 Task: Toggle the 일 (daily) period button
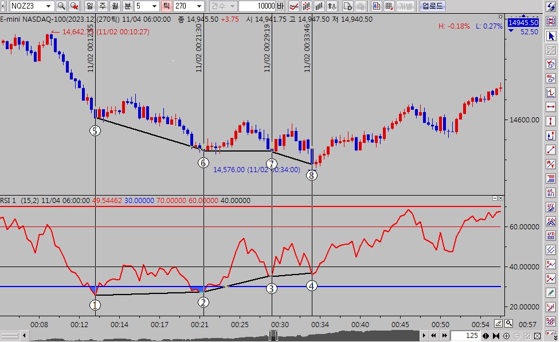coord(90,6)
